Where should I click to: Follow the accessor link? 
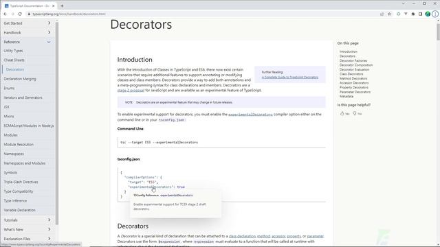point(278,236)
